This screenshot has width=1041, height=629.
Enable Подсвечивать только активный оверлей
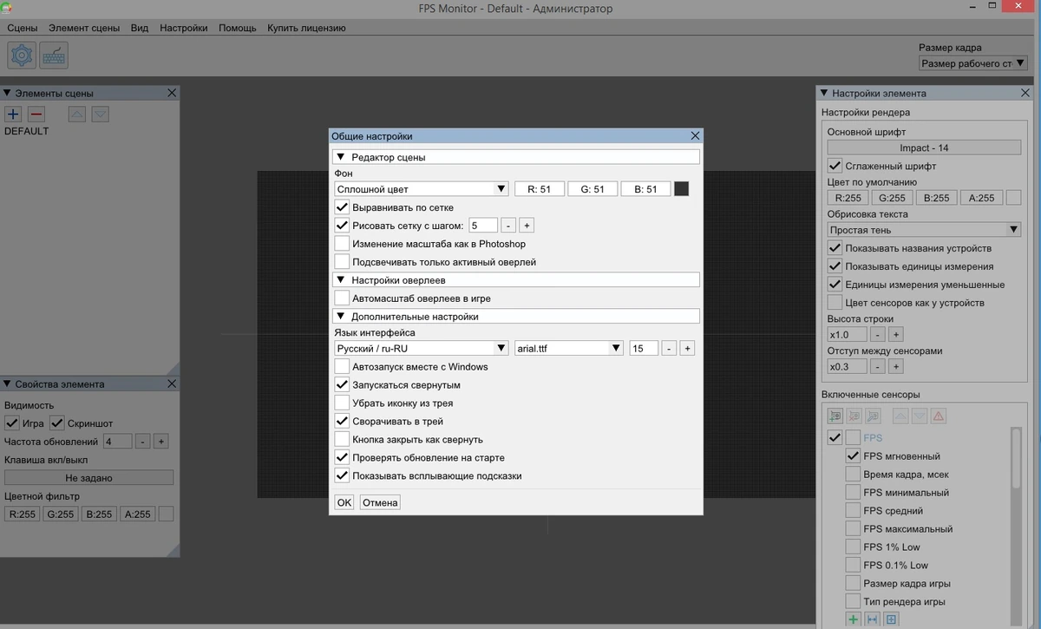(x=342, y=262)
